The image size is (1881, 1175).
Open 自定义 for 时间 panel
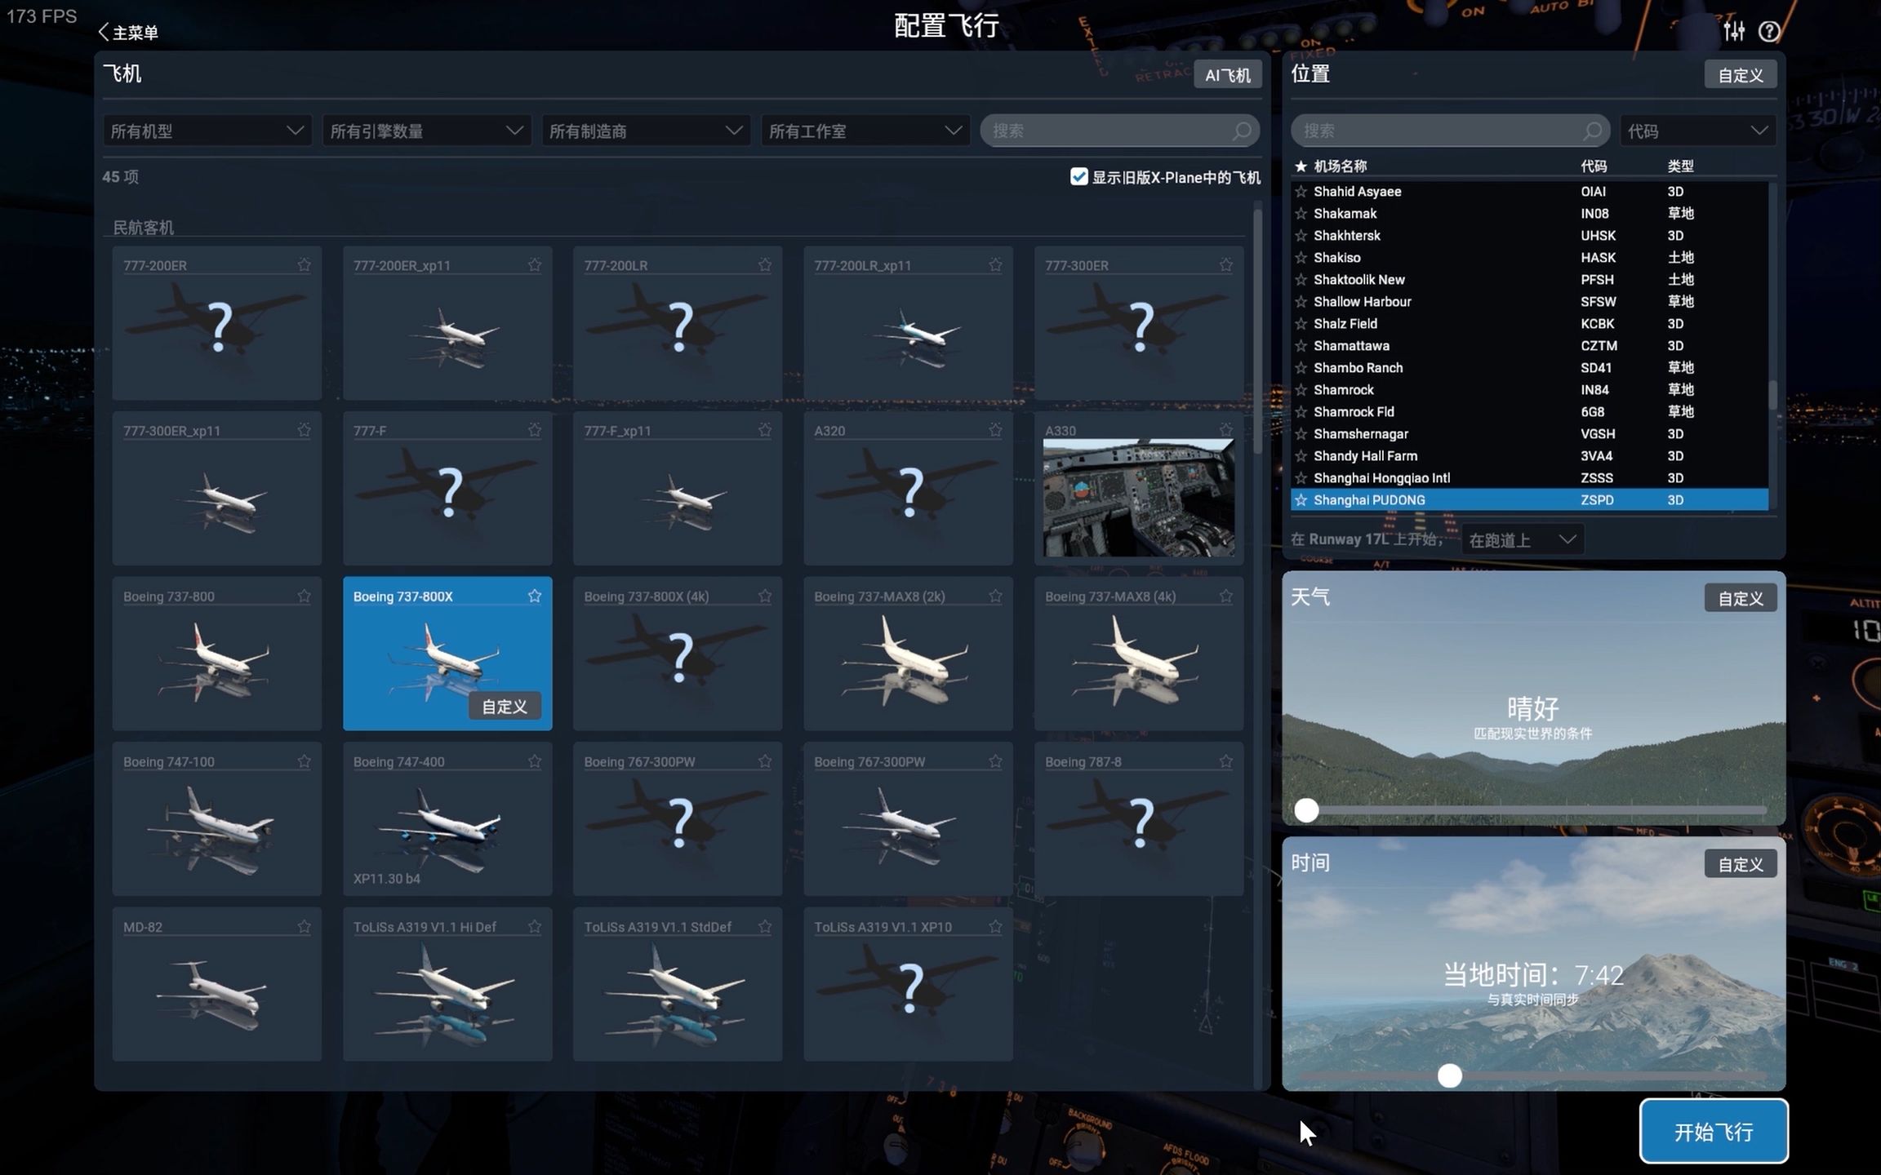tap(1741, 864)
